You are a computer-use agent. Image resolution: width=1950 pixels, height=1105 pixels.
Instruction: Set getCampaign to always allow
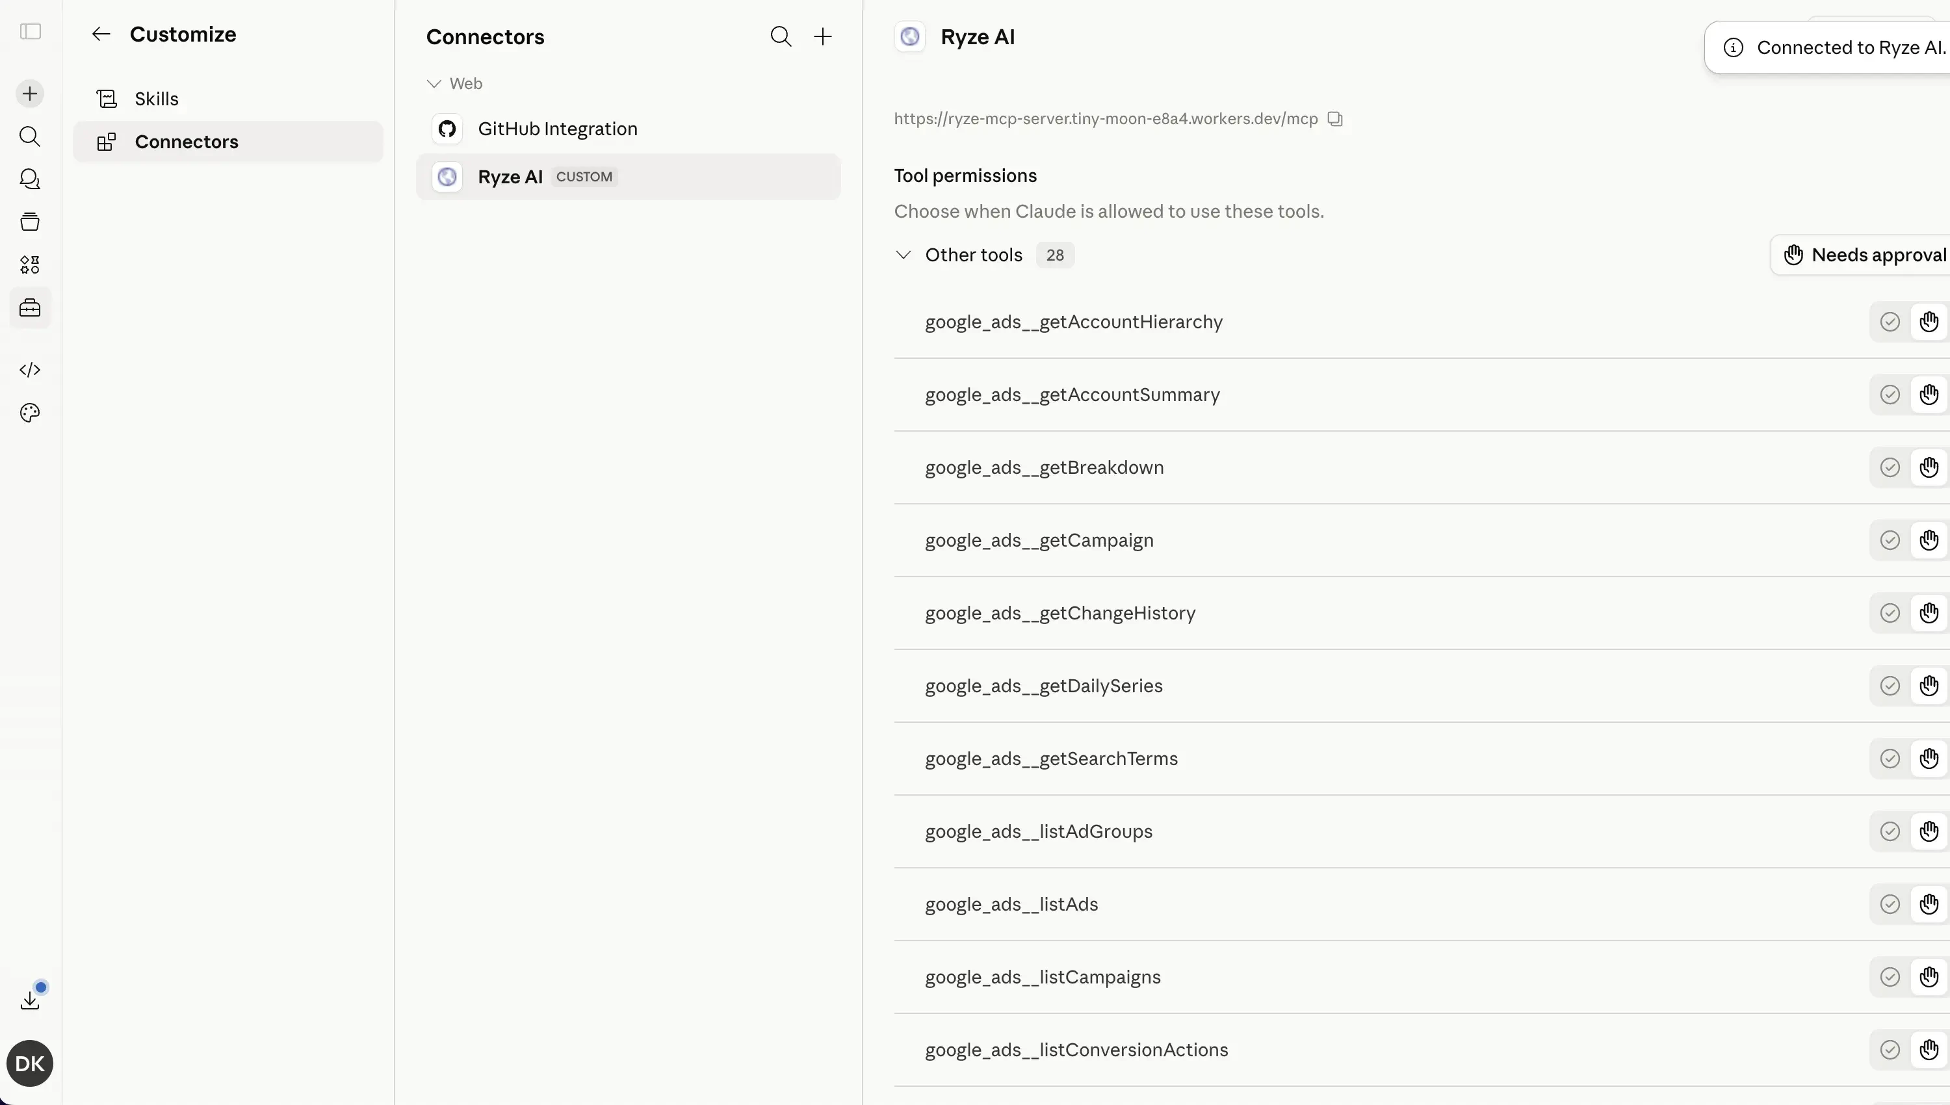[1890, 540]
